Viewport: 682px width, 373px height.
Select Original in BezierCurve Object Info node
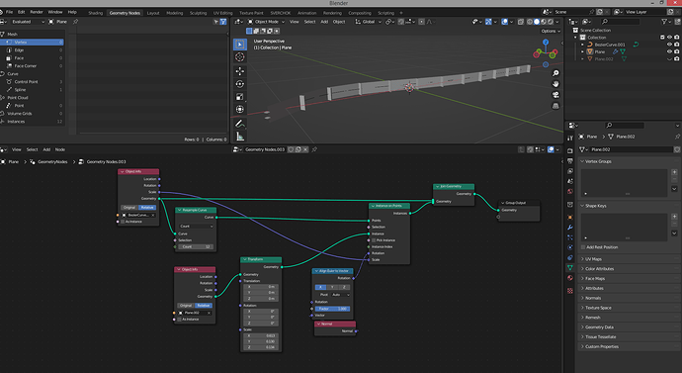(x=129, y=208)
